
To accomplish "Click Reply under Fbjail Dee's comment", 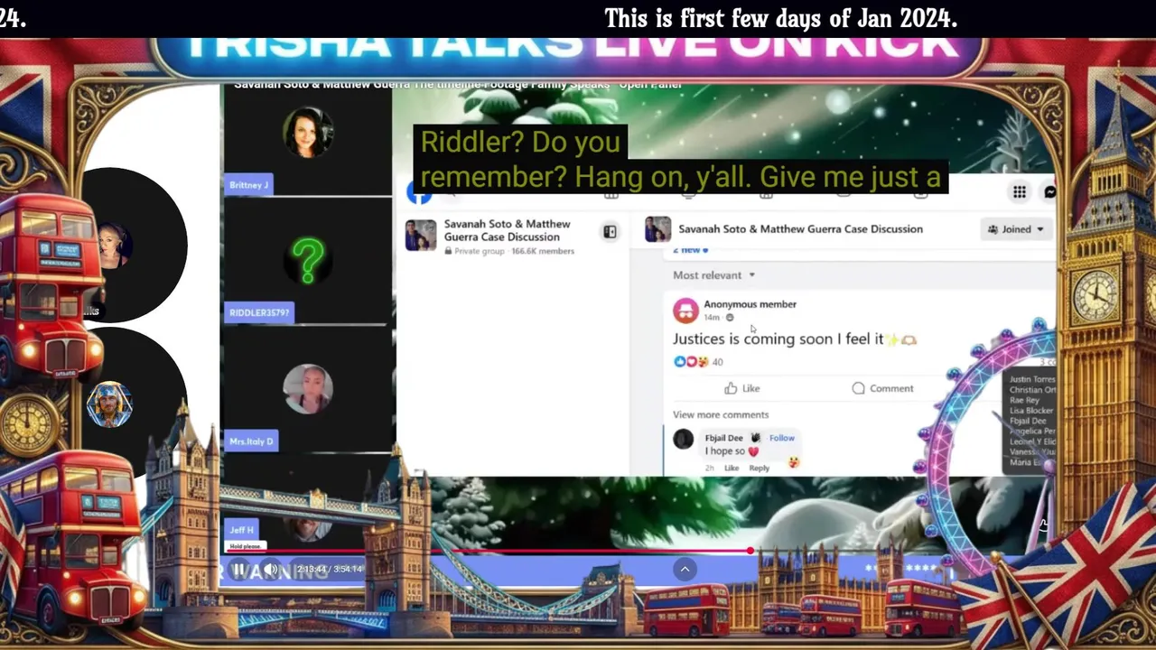I will click(759, 468).
